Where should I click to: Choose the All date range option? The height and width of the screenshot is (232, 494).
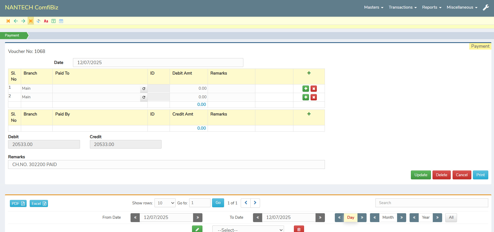click(451, 217)
